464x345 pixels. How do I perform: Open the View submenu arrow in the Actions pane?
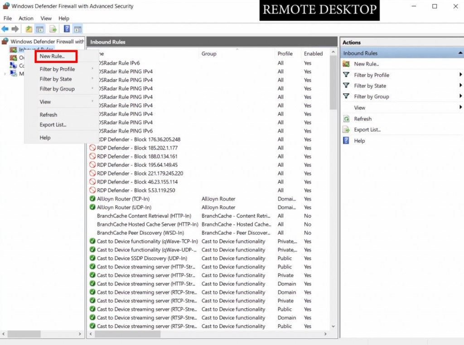460,107
